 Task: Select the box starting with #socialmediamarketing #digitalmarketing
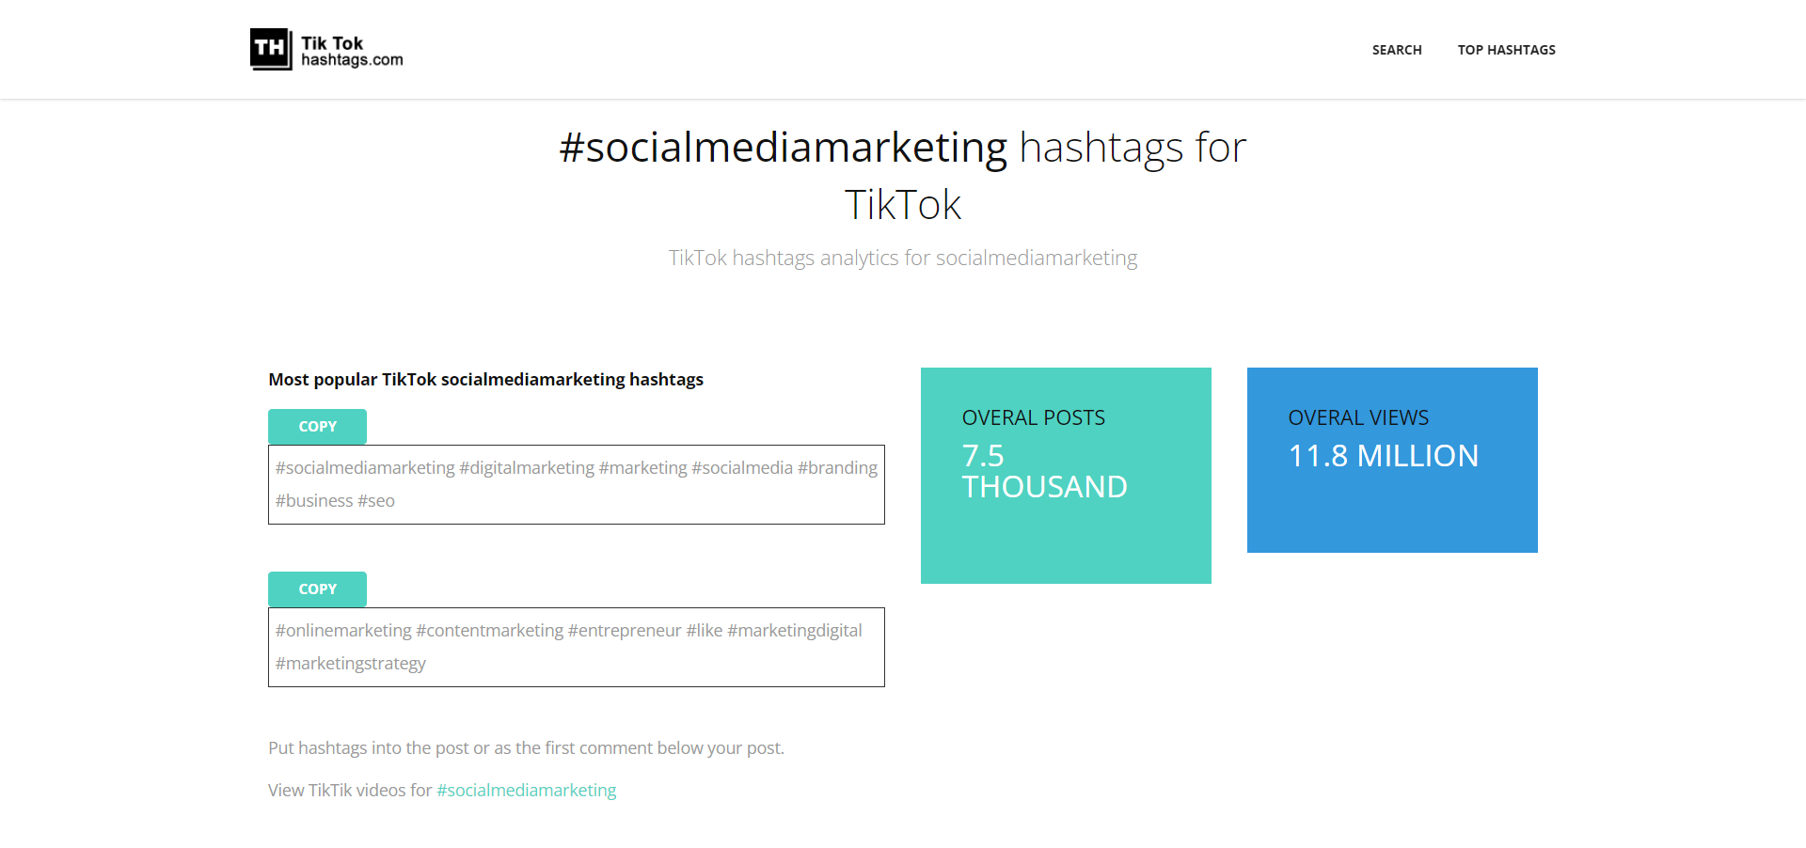[576, 484]
